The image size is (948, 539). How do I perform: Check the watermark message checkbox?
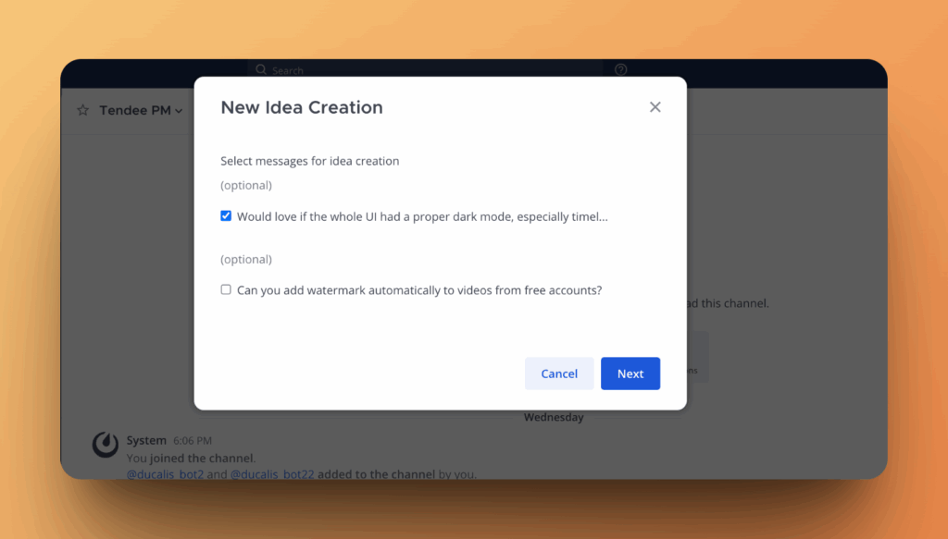coord(226,289)
